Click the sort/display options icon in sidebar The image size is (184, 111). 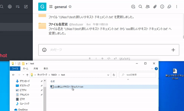[18, 6]
